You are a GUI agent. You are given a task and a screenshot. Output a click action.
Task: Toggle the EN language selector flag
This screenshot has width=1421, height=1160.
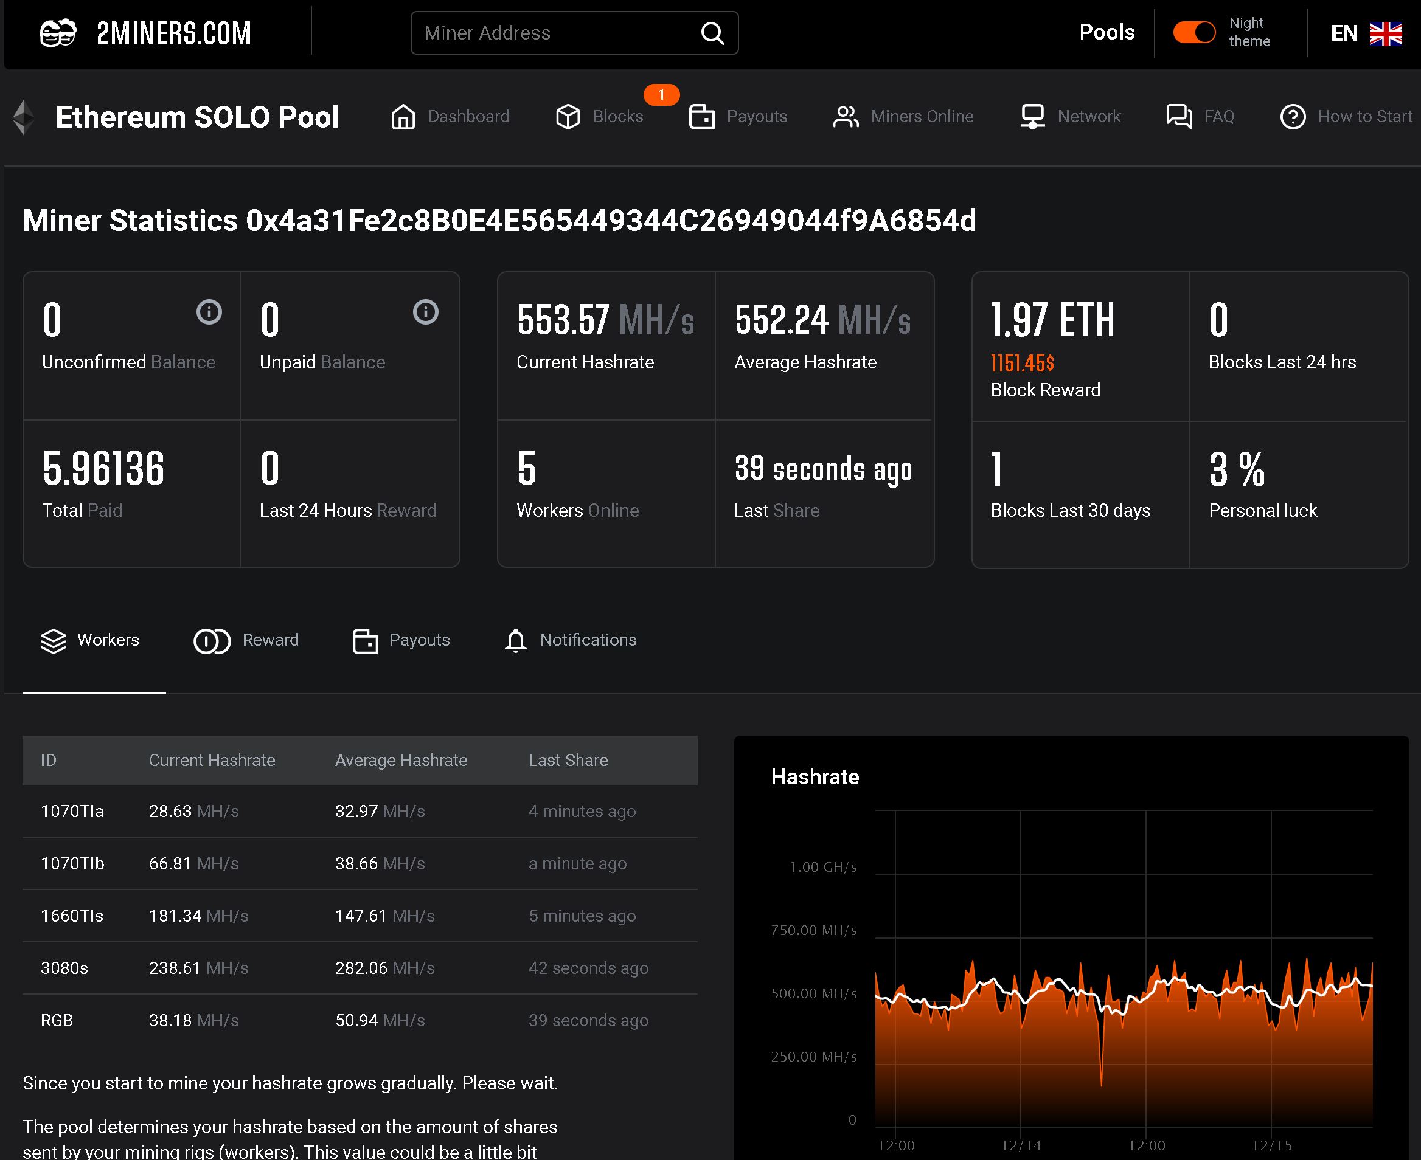click(1387, 33)
